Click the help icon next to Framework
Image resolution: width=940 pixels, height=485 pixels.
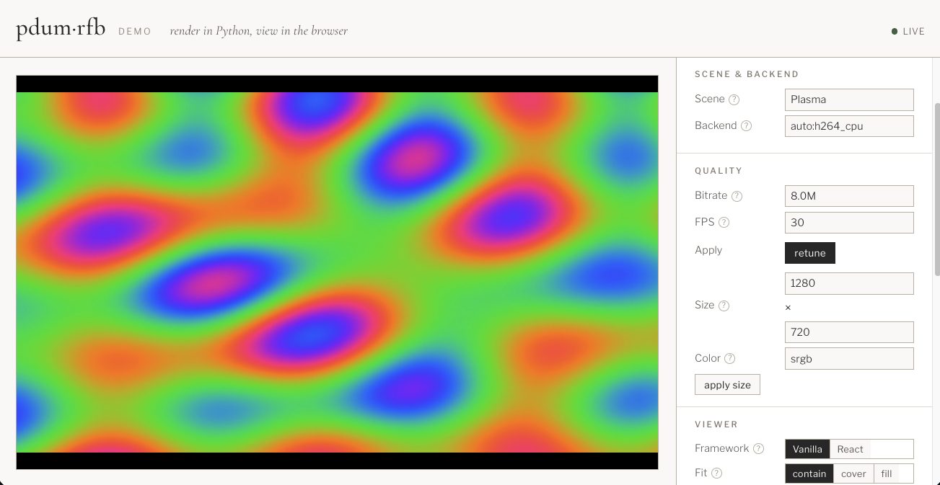[x=759, y=448]
